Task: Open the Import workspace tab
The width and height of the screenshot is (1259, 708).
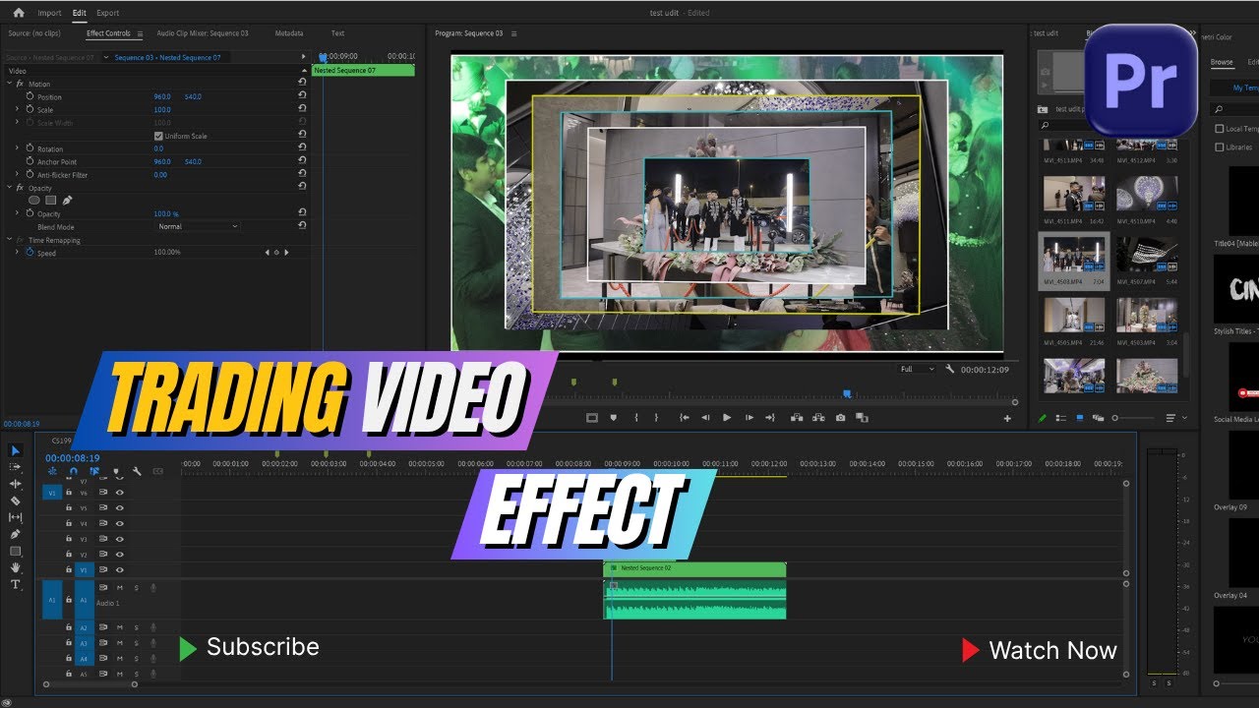Action: pyautogui.click(x=49, y=13)
